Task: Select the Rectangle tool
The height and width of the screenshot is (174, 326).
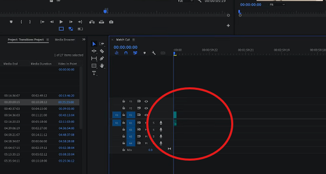Action: (94, 66)
